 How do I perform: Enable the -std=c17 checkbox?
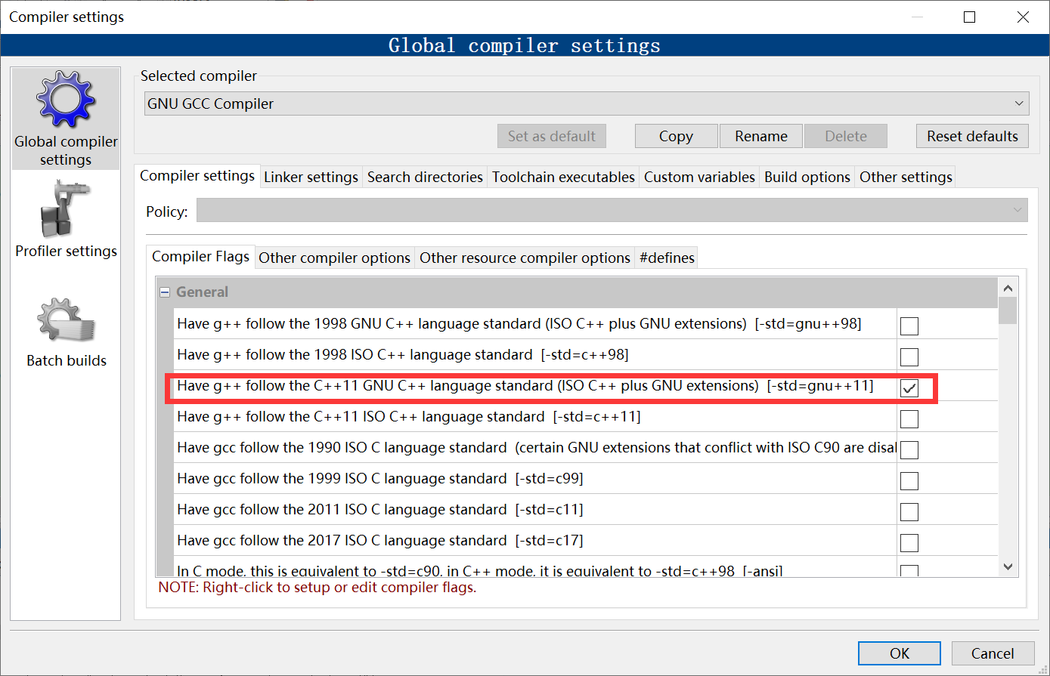pos(909,542)
